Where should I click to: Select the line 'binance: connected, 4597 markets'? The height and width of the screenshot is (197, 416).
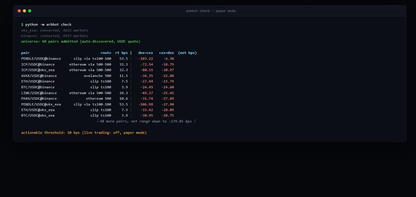55,36
